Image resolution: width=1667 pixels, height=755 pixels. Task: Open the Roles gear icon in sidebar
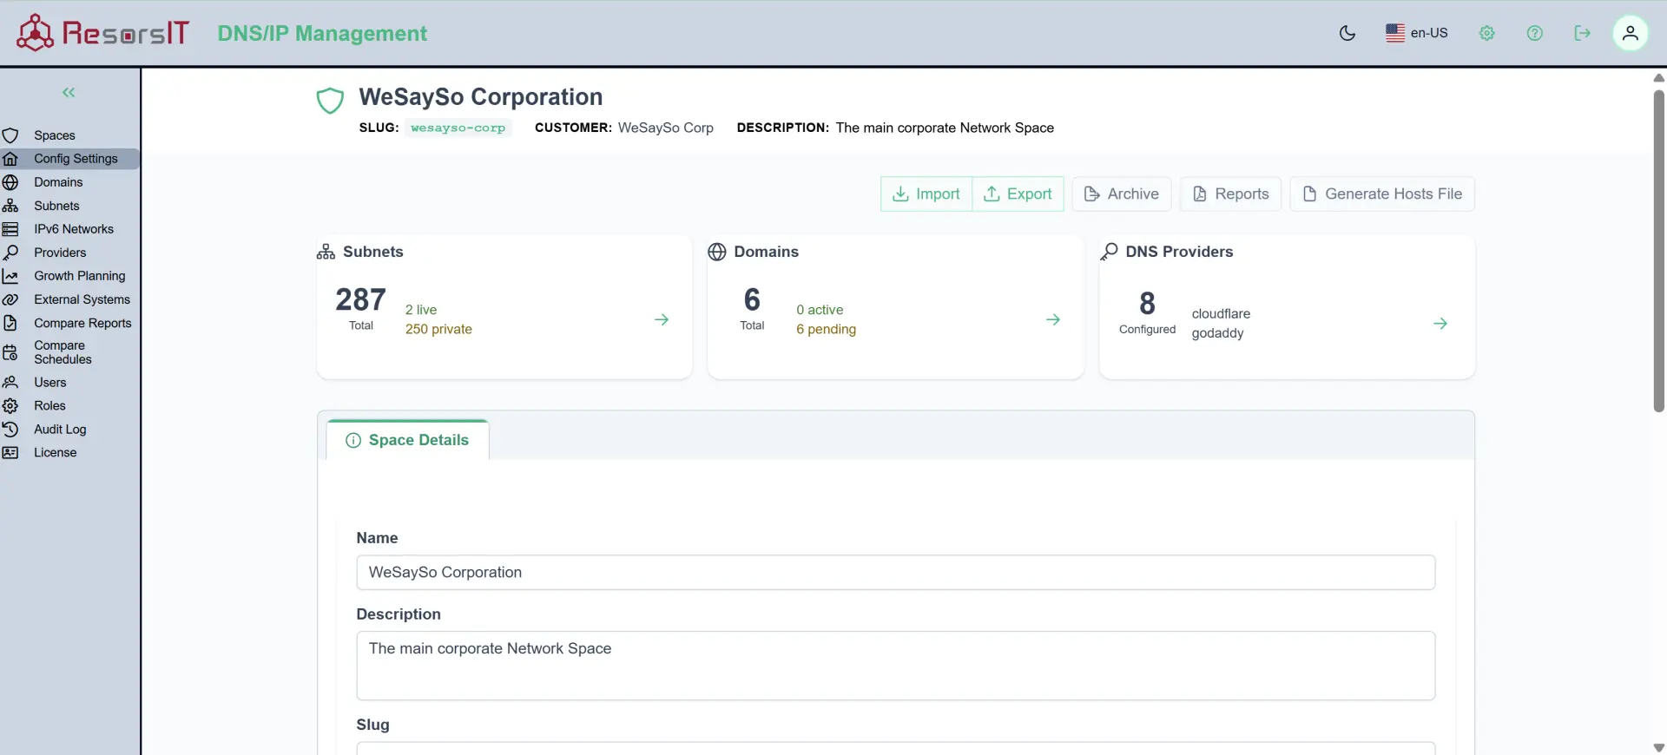10,405
